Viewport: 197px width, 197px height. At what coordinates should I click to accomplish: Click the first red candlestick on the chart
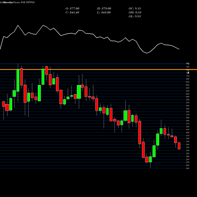pyautogui.click(x=4, y=104)
